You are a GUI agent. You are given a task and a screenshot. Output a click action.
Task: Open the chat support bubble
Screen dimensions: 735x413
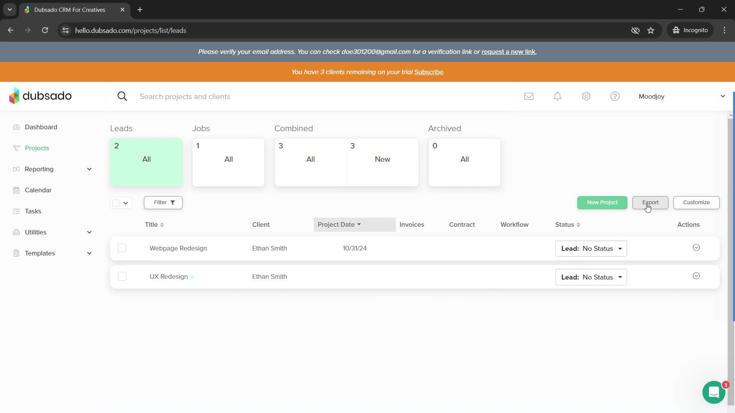714,392
